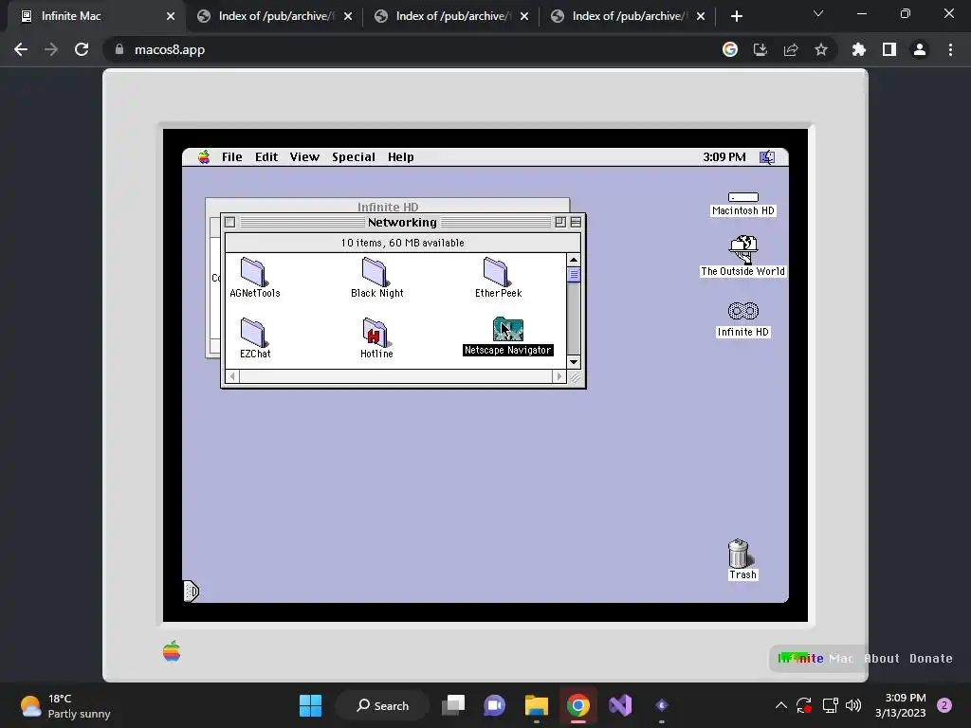Open the Edit menu
971x728 pixels.
[x=266, y=157]
